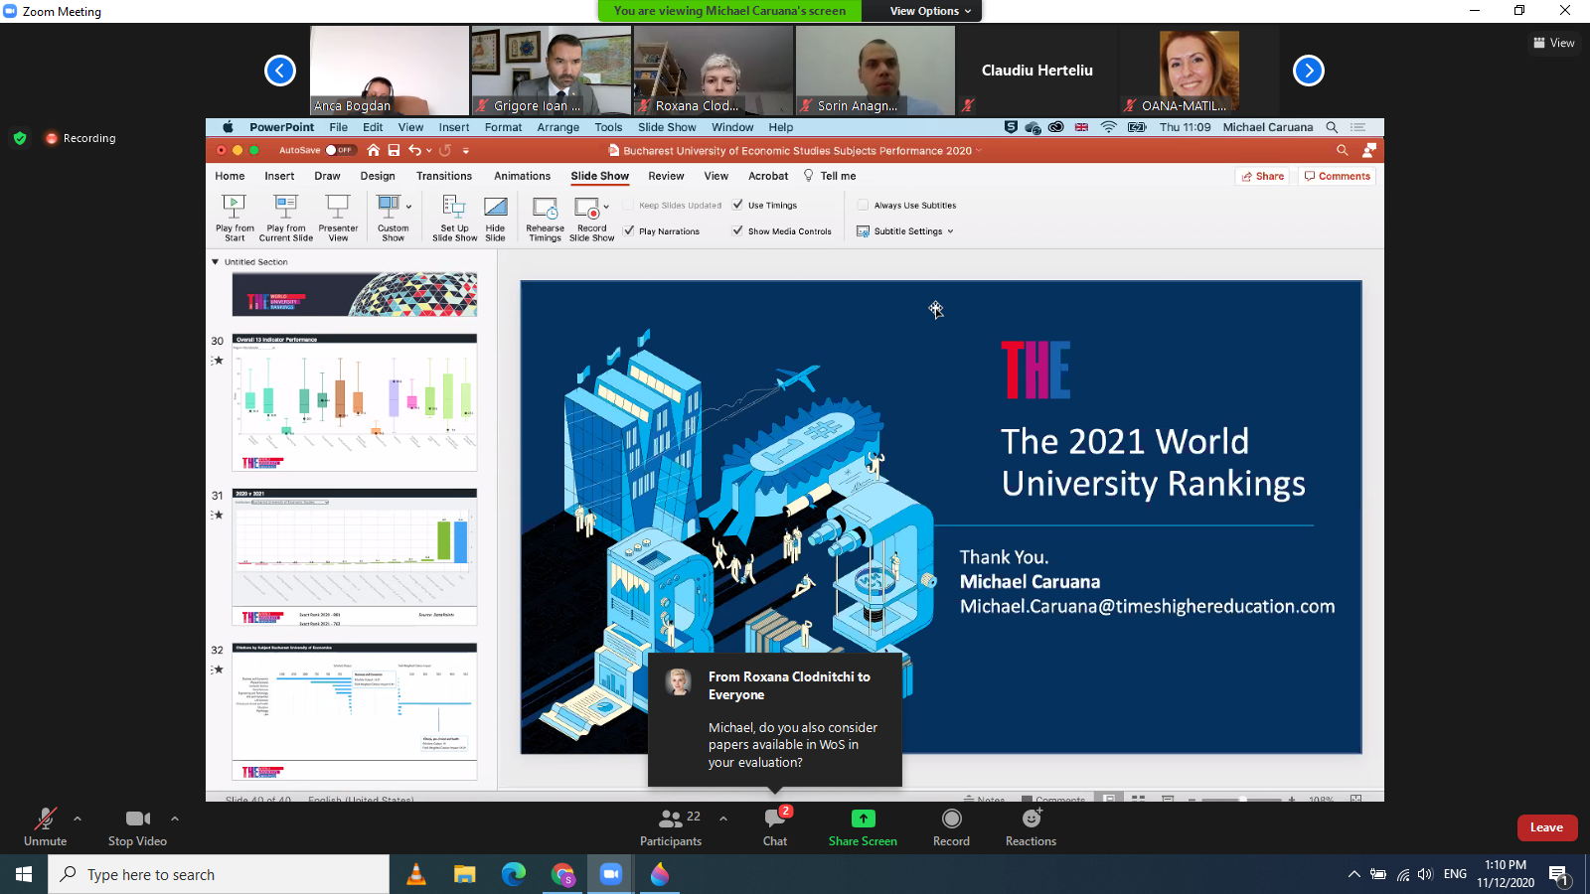Click the Share Screen icon
The width and height of the screenshot is (1590, 894).
point(863,819)
